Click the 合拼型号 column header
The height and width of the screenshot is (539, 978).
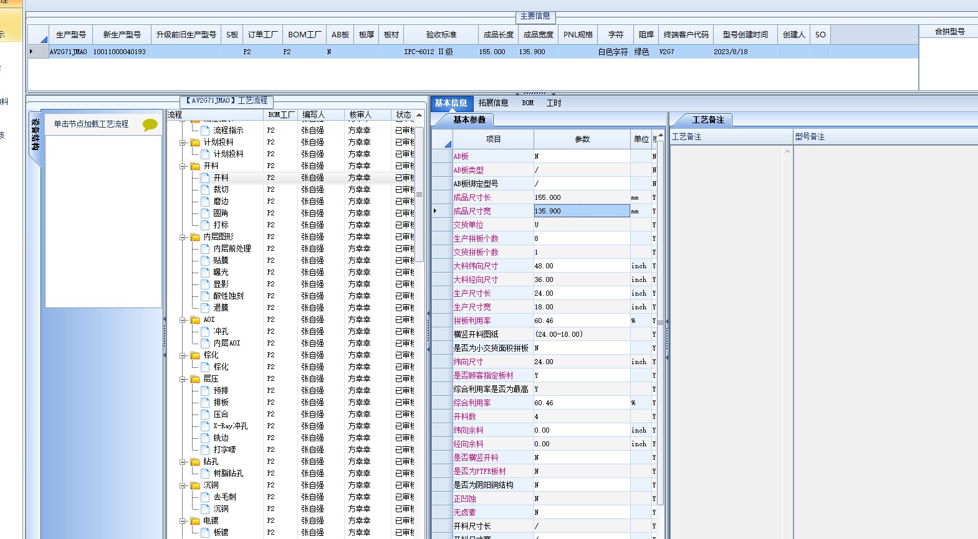[x=949, y=31]
